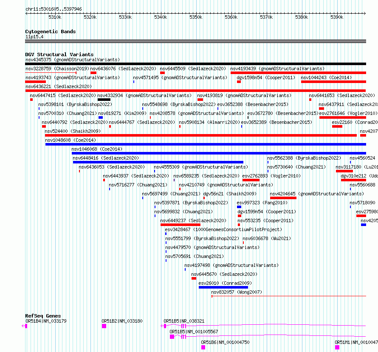This screenshot has width=378, height=352.
Task: Open nsv819271 (Kim2009) label
Action: (122, 113)
